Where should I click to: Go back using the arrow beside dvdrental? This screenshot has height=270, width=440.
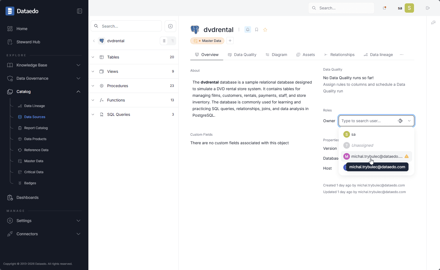[x=94, y=41]
